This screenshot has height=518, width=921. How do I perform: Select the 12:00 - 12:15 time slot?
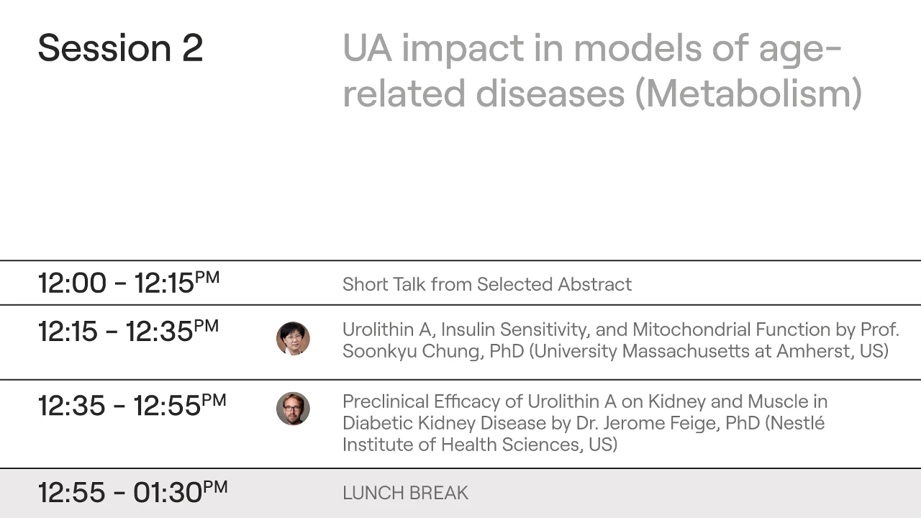click(x=128, y=282)
